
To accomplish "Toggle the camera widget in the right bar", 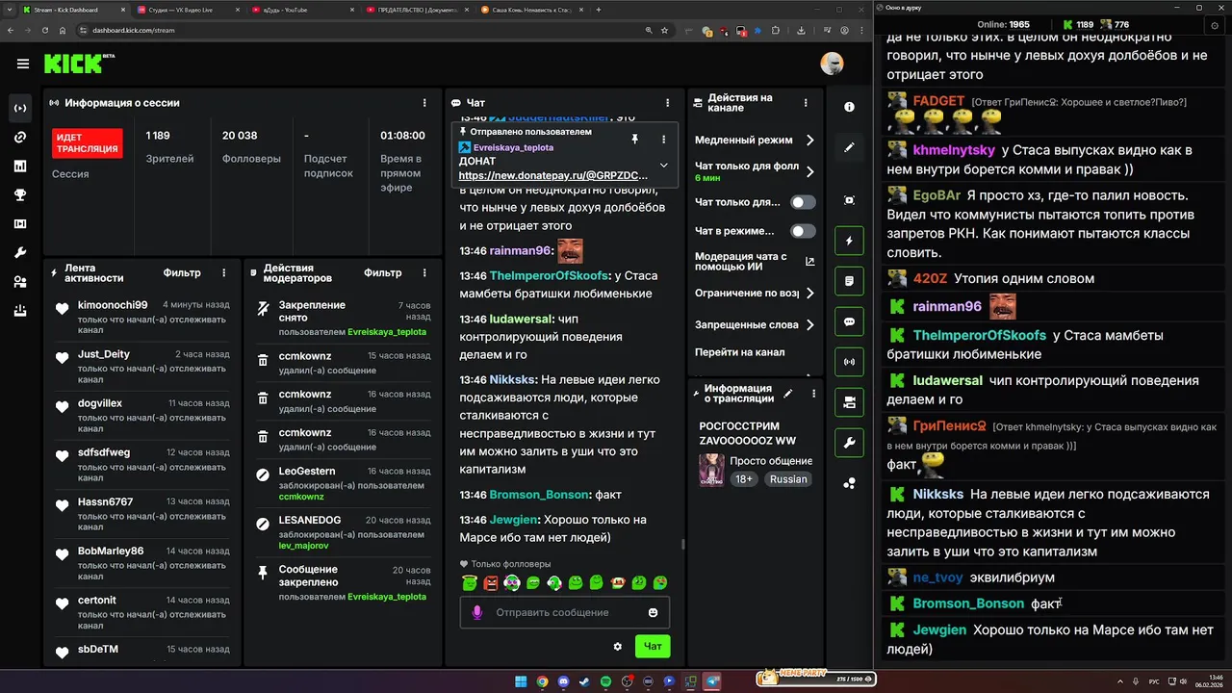I will [x=849, y=402].
